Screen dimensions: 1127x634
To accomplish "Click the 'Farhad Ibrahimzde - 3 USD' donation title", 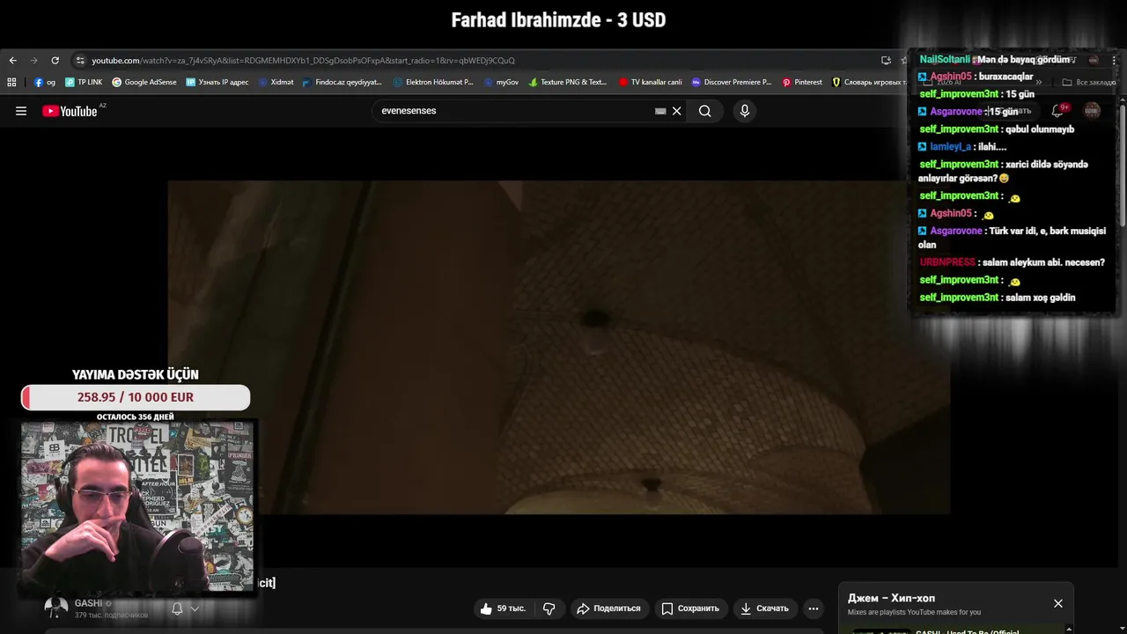I will pyautogui.click(x=558, y=19).
